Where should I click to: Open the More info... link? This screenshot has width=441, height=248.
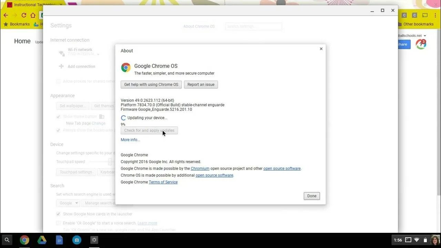[x=130, y=140]
